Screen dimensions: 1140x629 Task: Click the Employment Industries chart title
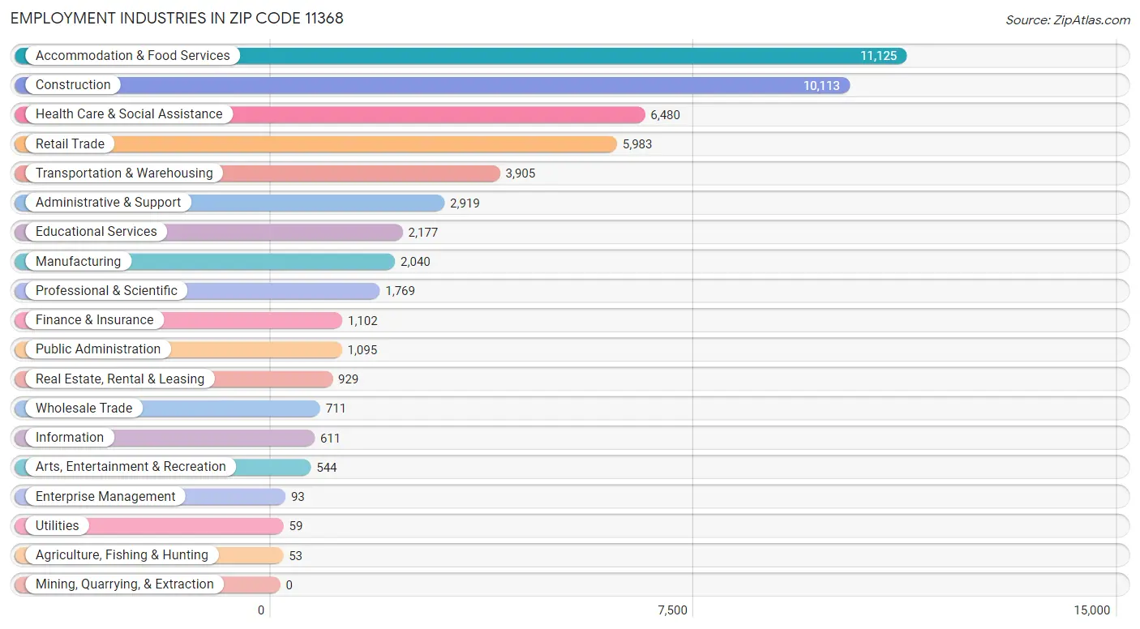(x=177, y=18)
